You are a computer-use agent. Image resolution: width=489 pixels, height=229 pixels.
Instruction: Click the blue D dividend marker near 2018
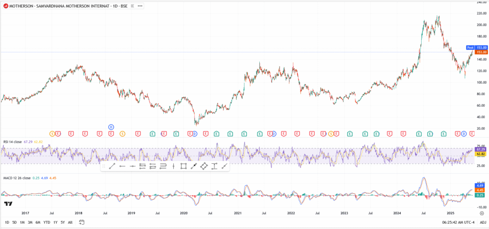point(111,127)
